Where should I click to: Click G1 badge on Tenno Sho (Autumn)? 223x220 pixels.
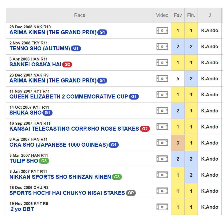[x=76, y=48]
